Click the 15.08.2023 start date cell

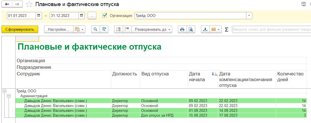[203, 115]
